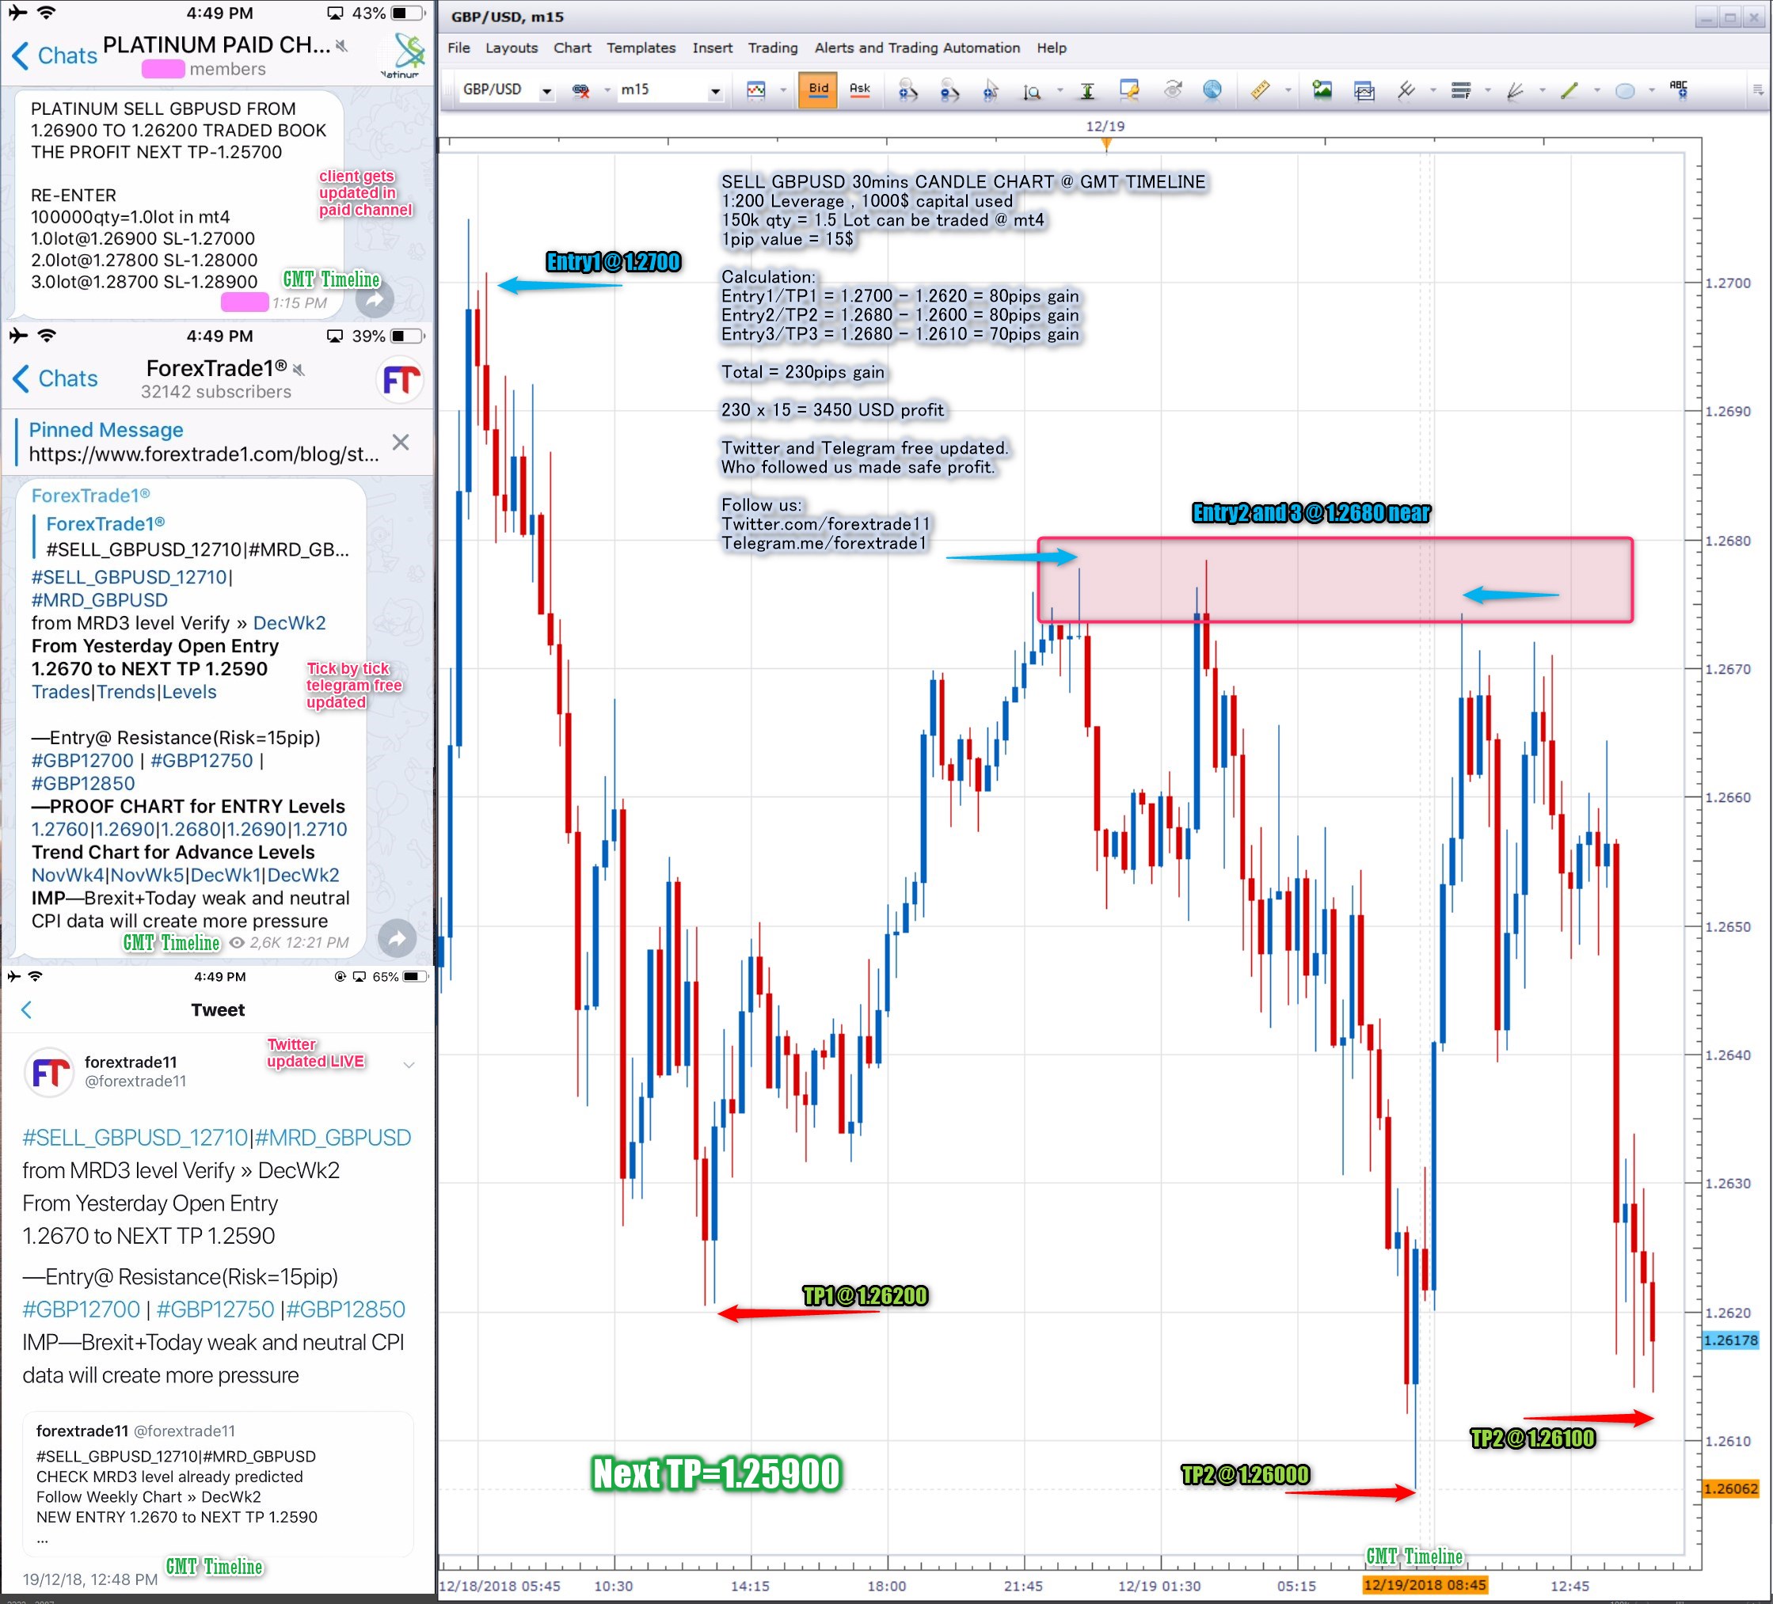Open the Layouts menu

tap(511, 48)
